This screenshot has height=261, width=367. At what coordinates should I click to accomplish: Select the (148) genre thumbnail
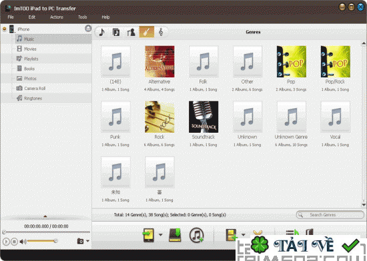(115, 61)
